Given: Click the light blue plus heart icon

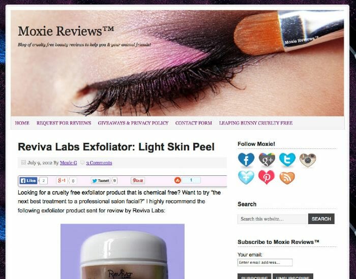Looking at the screenshot, I should point(246,177).
